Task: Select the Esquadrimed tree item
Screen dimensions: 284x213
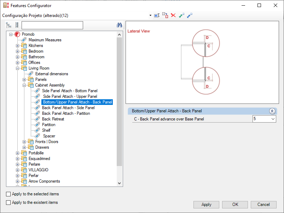Action: coord(39,159)
